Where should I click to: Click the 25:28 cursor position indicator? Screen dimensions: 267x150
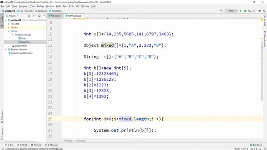237,149
